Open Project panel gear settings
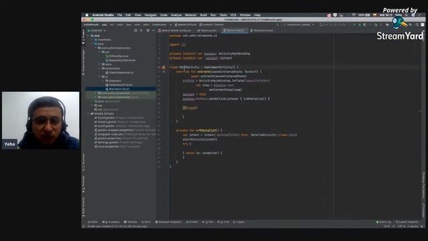Screen dimensions: 428x241 [x=148, y=30]
